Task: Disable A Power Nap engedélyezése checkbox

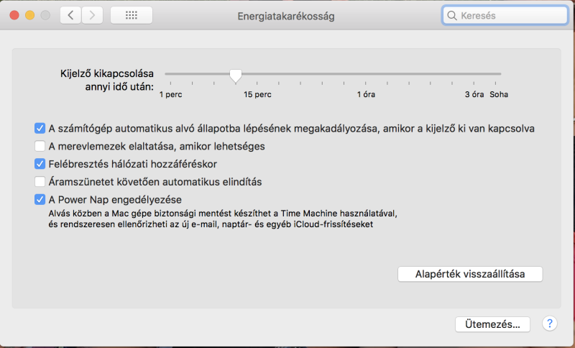Action: click(40, 199)
